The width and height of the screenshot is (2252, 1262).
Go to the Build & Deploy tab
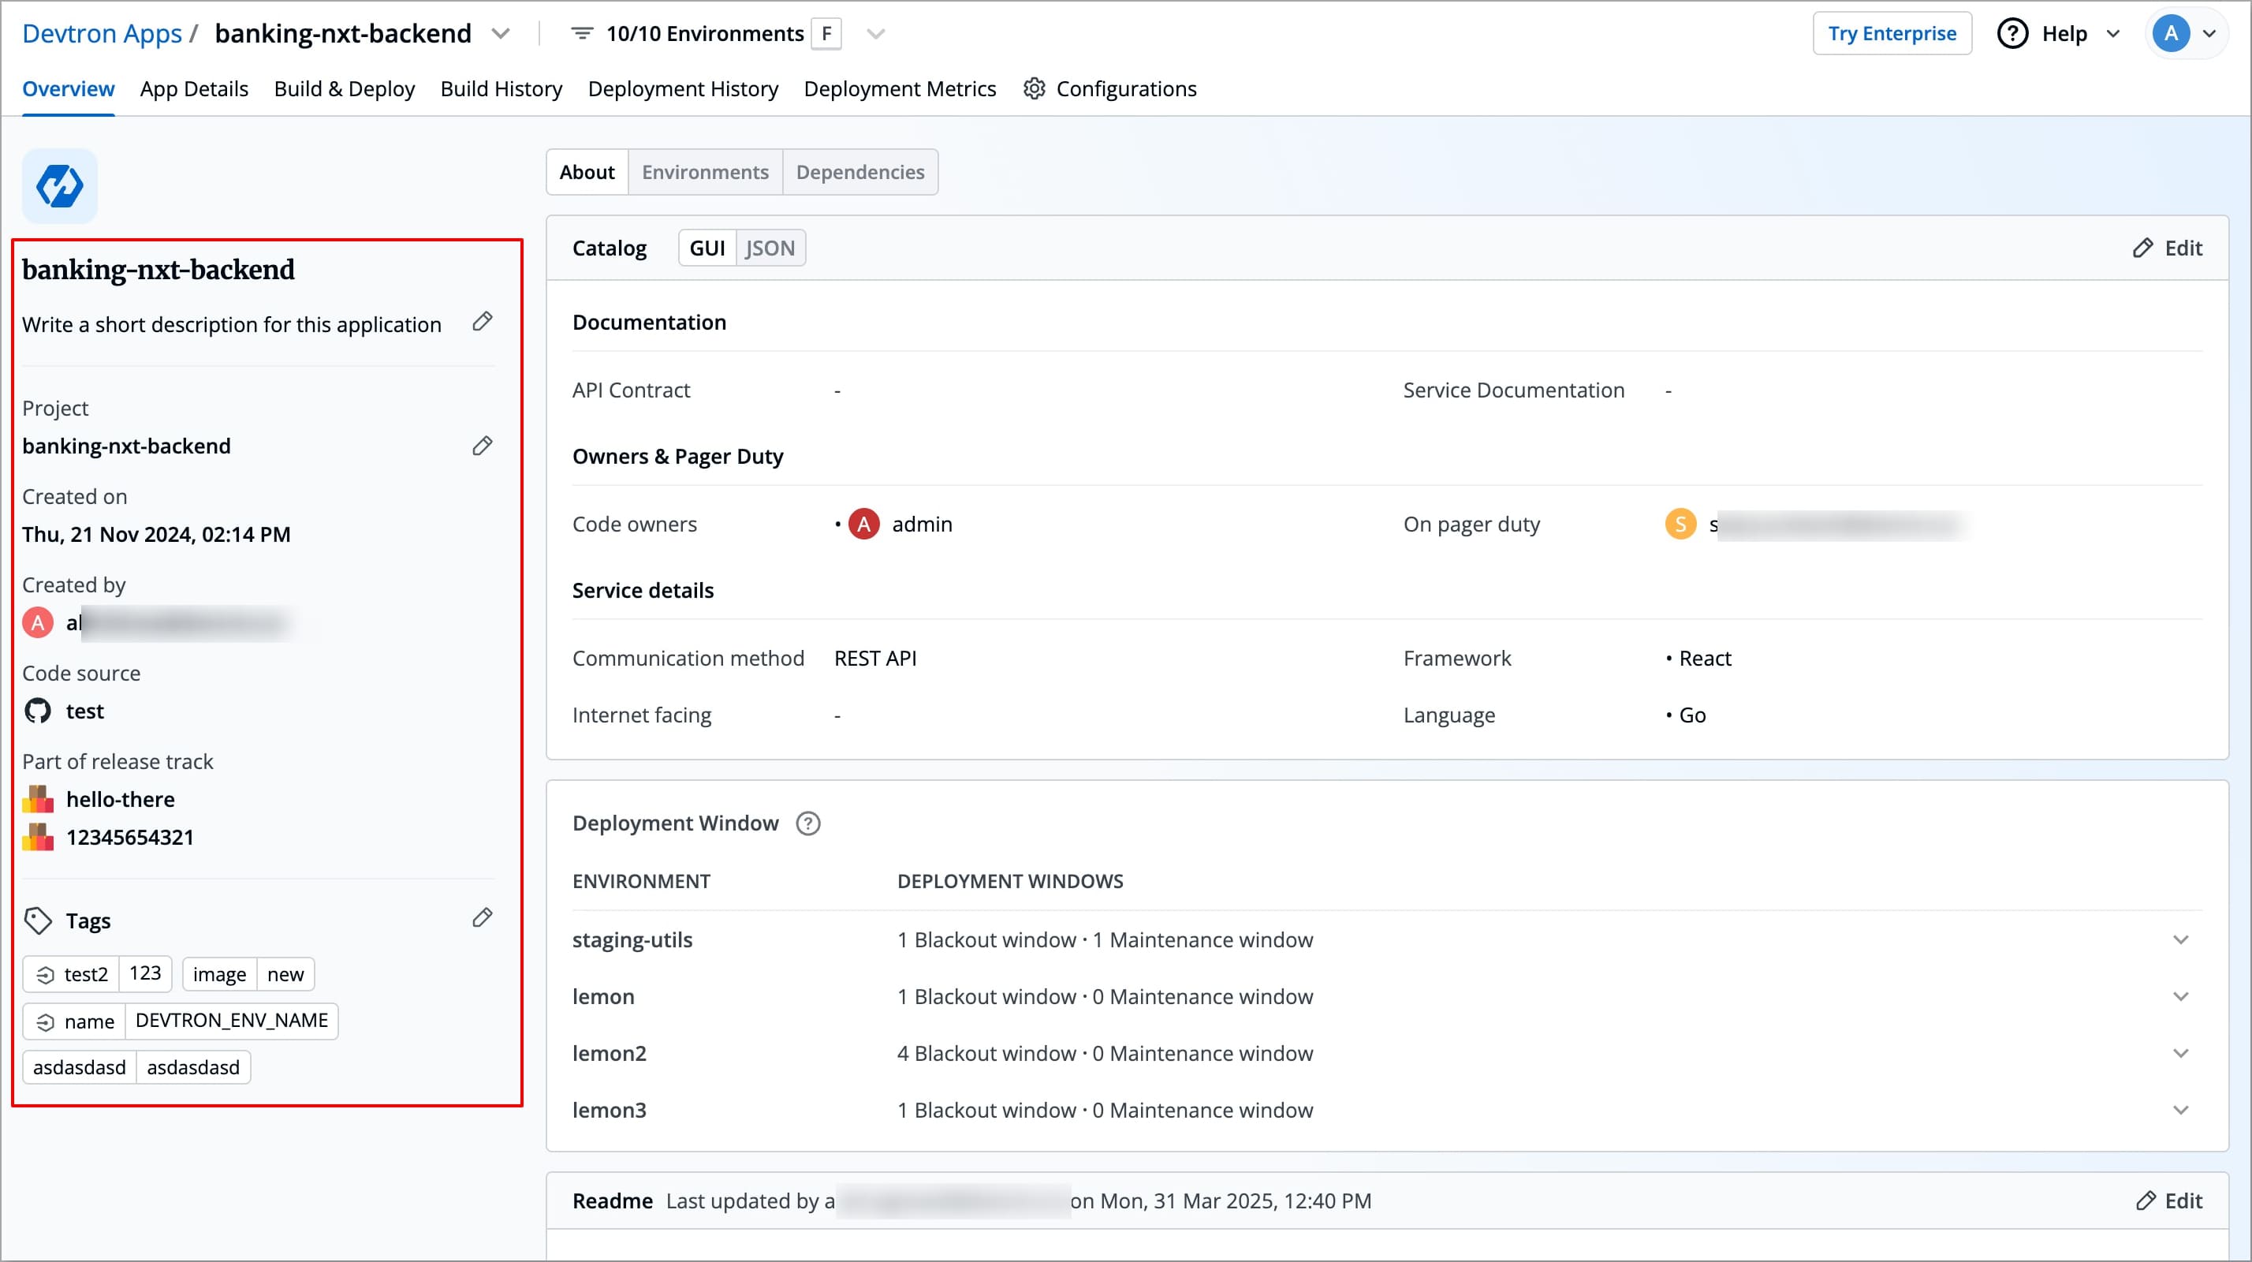345,88
